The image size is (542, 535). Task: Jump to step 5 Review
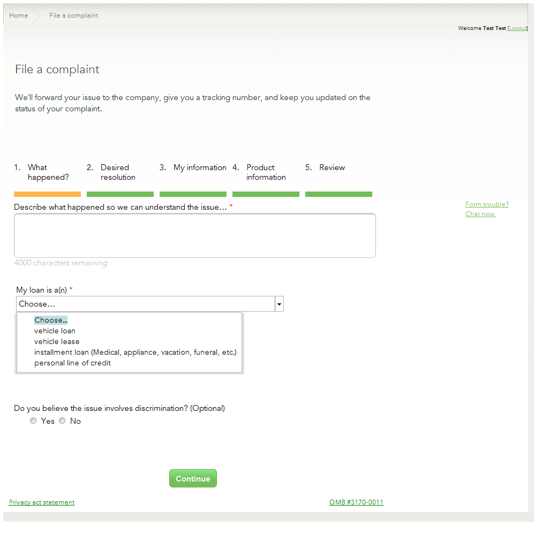click(x=332, y=168)
